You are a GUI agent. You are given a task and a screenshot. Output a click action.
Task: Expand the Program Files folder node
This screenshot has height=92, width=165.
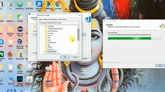[43, 52]
